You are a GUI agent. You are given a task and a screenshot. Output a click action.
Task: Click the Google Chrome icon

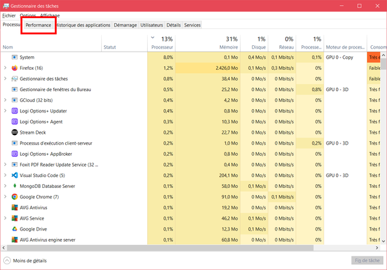(x=15, y=197)
